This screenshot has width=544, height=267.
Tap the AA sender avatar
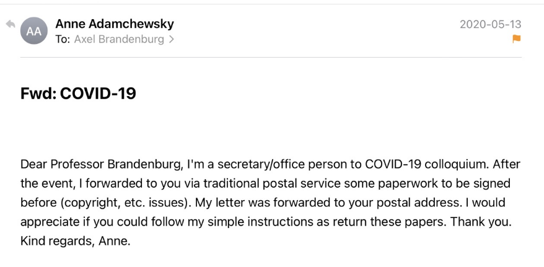pos(34,31)
